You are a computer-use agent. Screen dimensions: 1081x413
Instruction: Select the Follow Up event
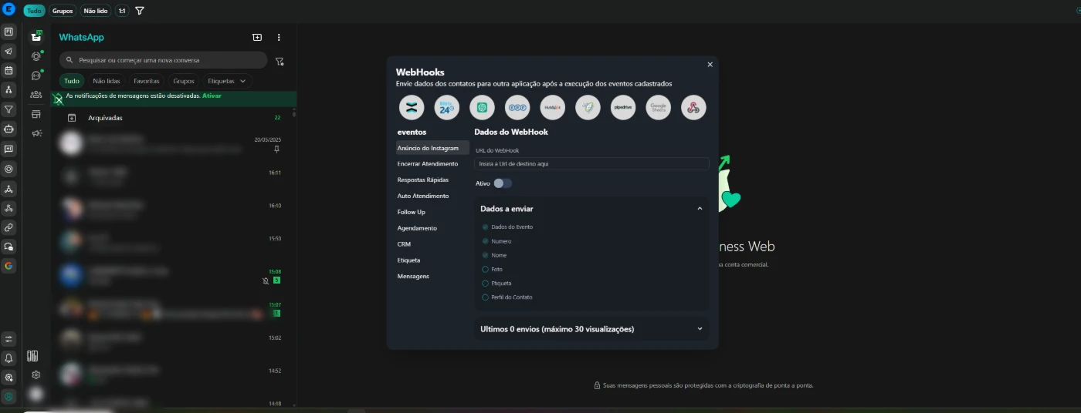point(411,212)
